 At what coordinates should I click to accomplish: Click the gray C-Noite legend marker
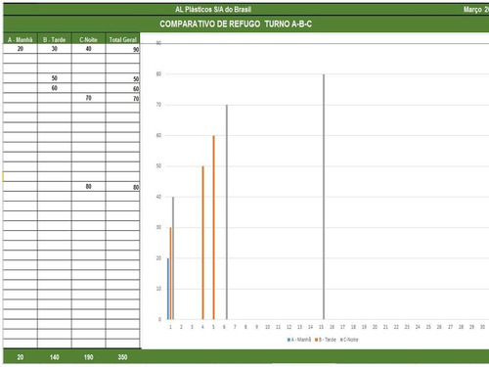341,340
